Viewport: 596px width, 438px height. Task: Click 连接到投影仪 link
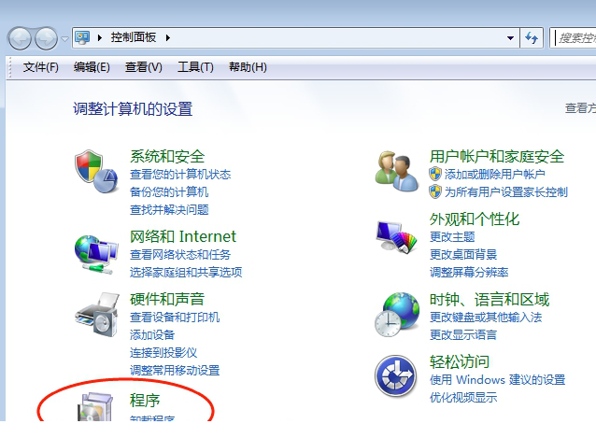coord(163,352)
